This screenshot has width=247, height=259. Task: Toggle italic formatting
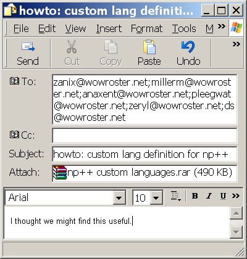coord(209,196)
